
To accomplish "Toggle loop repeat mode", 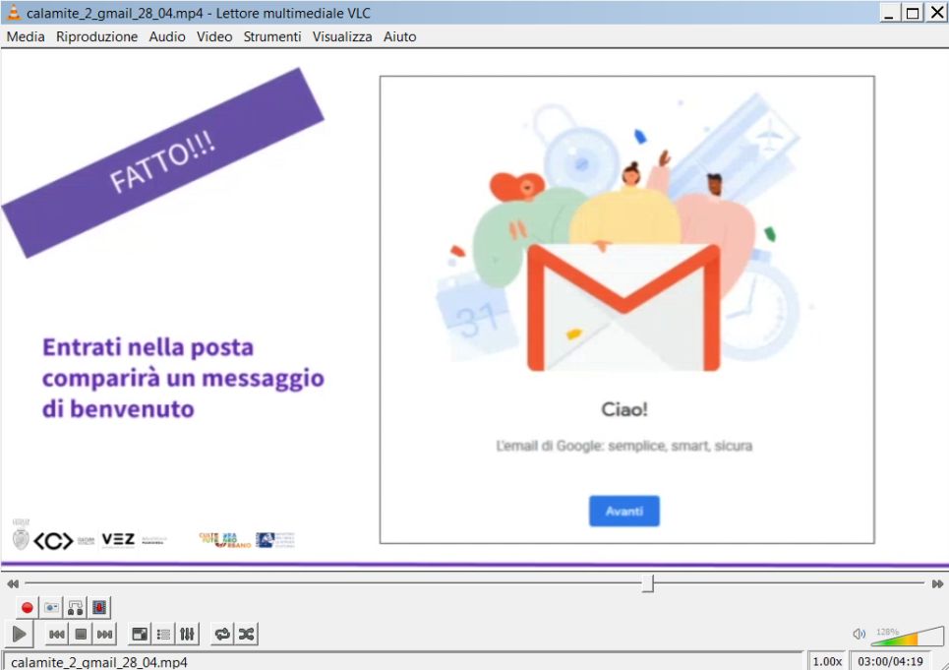I will point(222,635).
